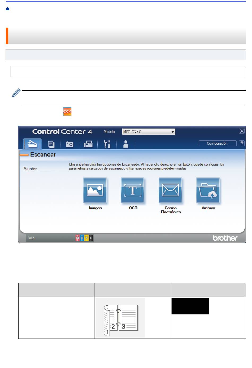This screenshot has width=252, height=368.
Task: Open the question mark help button
Action: tap(242, 143)
